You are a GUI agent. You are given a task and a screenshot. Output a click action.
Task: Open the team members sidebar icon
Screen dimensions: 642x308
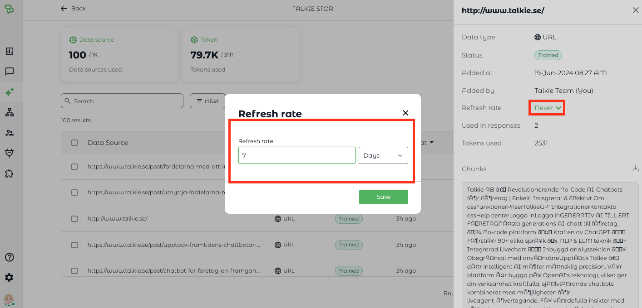click(10, 133)
